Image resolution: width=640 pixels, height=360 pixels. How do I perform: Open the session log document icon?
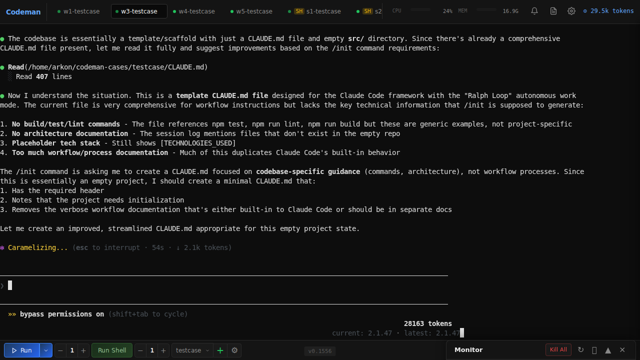[553, 10]
